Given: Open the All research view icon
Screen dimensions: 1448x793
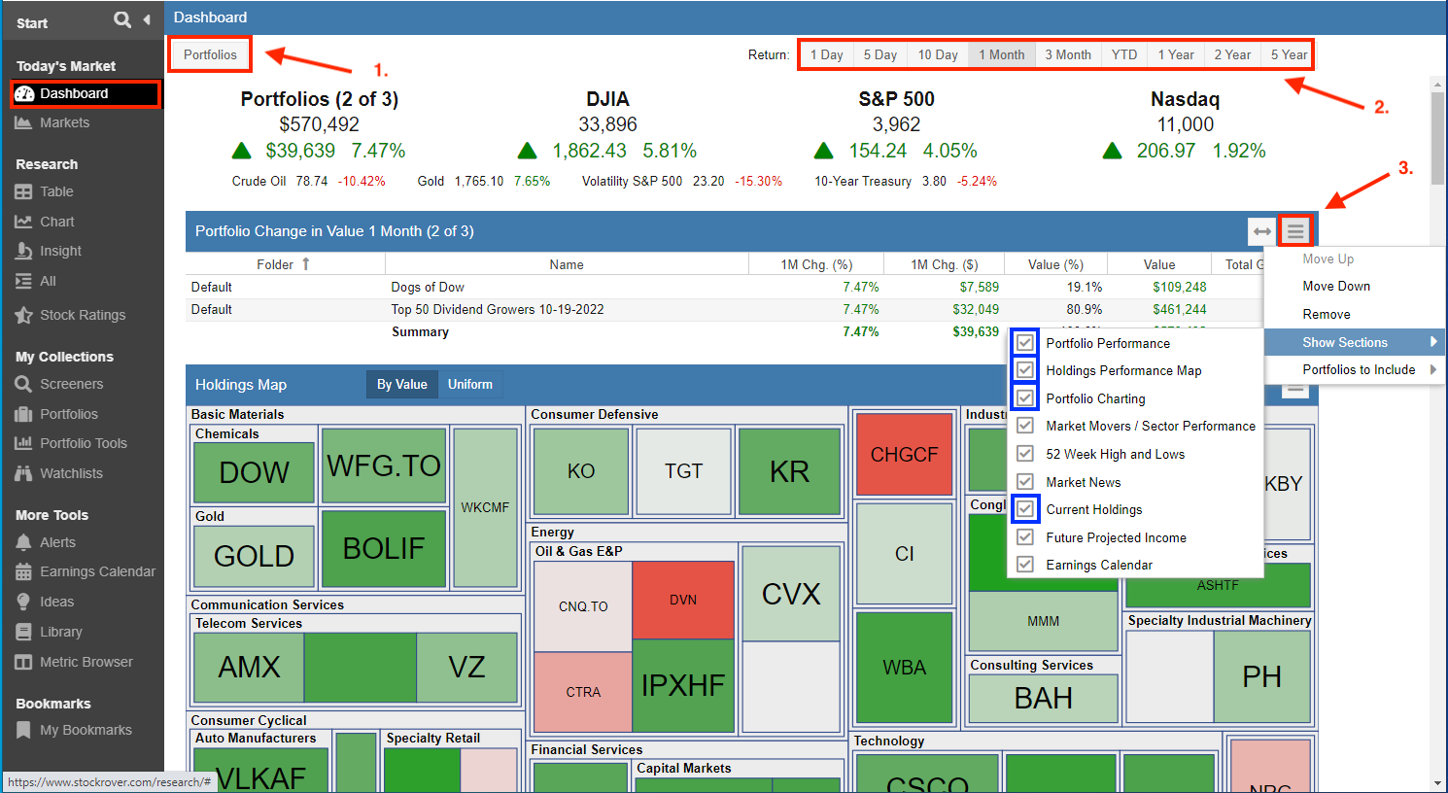Looking at the screenshot, I should (23, 281).
